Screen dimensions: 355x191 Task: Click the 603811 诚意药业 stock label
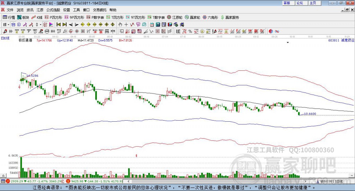[x=341, y=40]
